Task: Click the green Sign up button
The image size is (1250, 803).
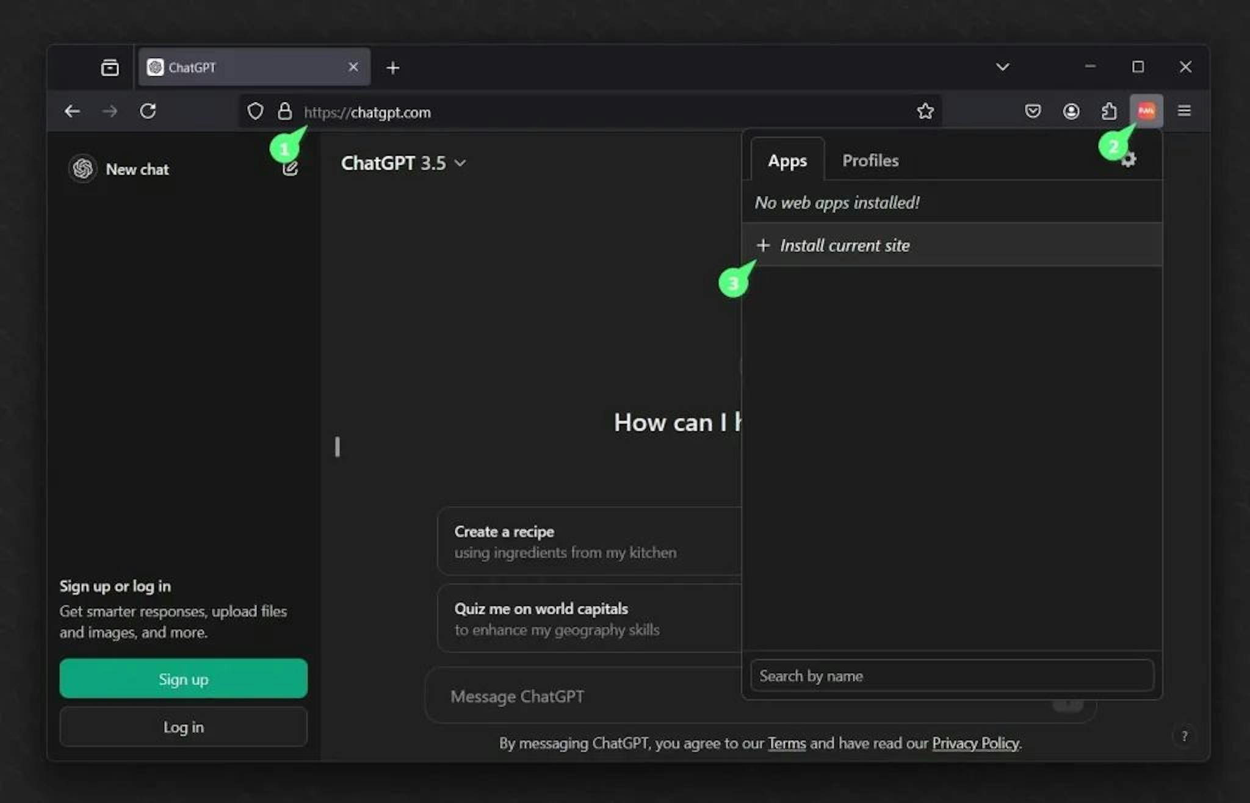Action: 184,679
